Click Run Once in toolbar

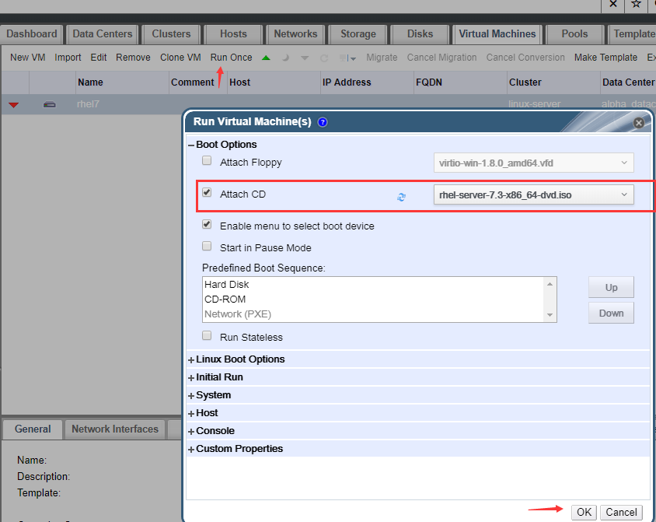click(231, 58)
